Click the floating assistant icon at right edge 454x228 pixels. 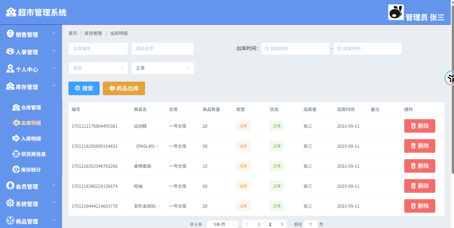pyautogui.click(x=450, y=79)
